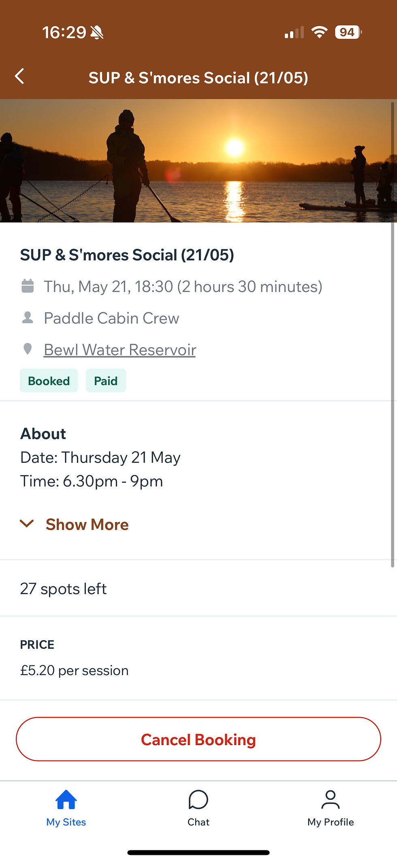
Task: Open the Bewl Water Reservoir location link
Action: point(120,350)
